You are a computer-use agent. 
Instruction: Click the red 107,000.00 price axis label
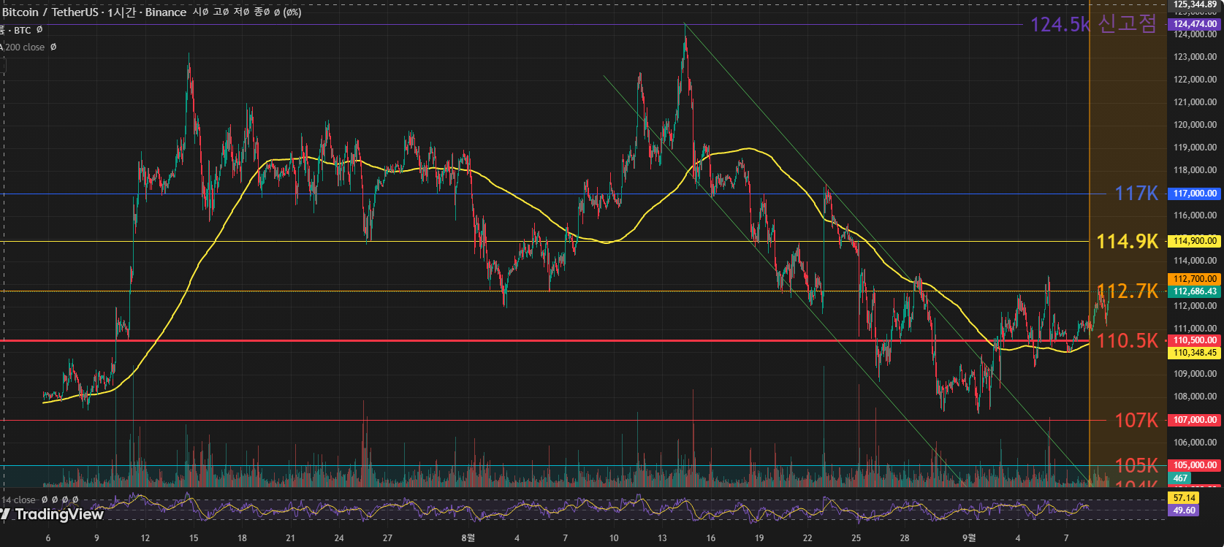[1195, 420]
